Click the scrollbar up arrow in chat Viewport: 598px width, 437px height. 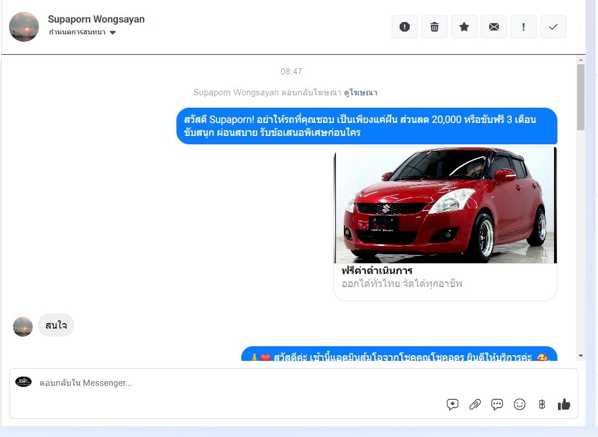pyautogui.click(x=581, y=59)
